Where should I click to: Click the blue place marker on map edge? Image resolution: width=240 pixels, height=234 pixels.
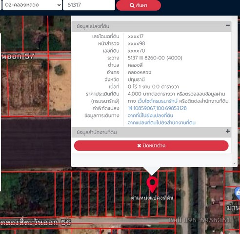pos(238,193)
